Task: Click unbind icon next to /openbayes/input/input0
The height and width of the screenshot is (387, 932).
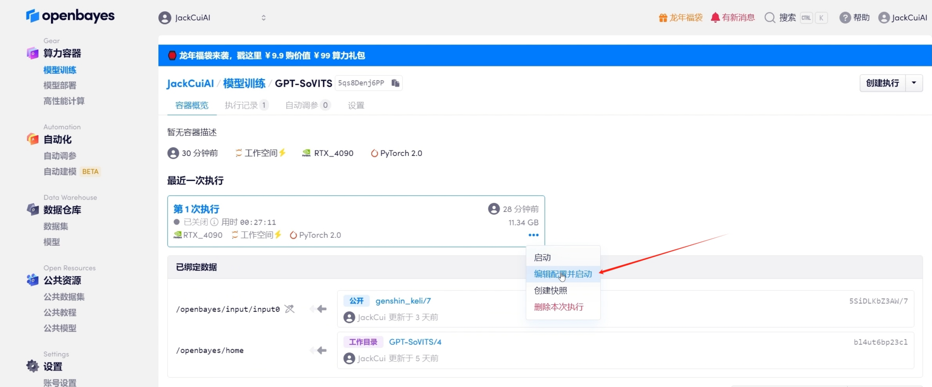Action: click(x=289, y=309)
